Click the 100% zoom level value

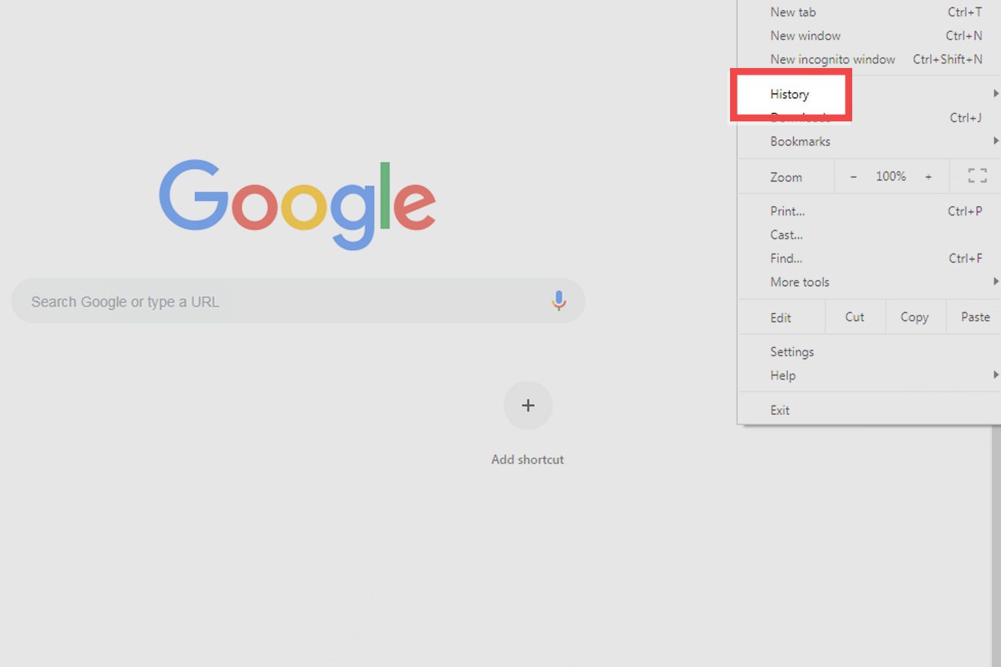coord(890,175)
